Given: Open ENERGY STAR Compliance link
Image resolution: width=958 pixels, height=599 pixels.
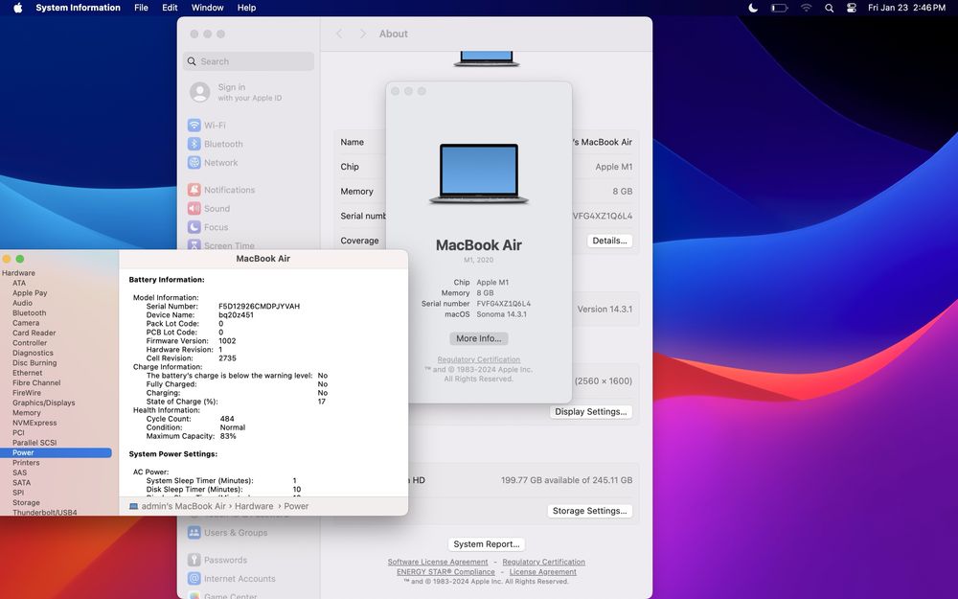Looking at the screenshot, I should (445, 572).
